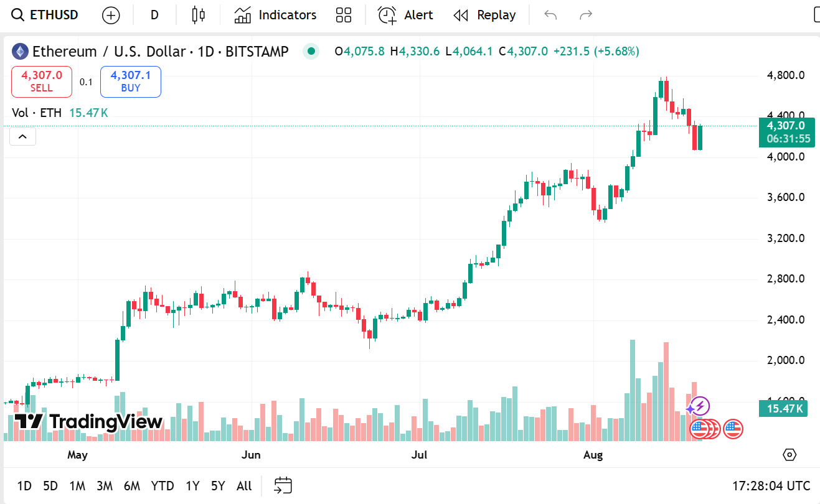
Task: Switch the chart range to All
Action: click(x=245, y=486)
